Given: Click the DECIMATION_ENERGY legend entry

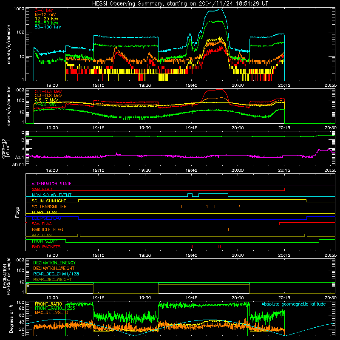Looking at the screenshot, I should pyautogui.click(x=54, y=263).
